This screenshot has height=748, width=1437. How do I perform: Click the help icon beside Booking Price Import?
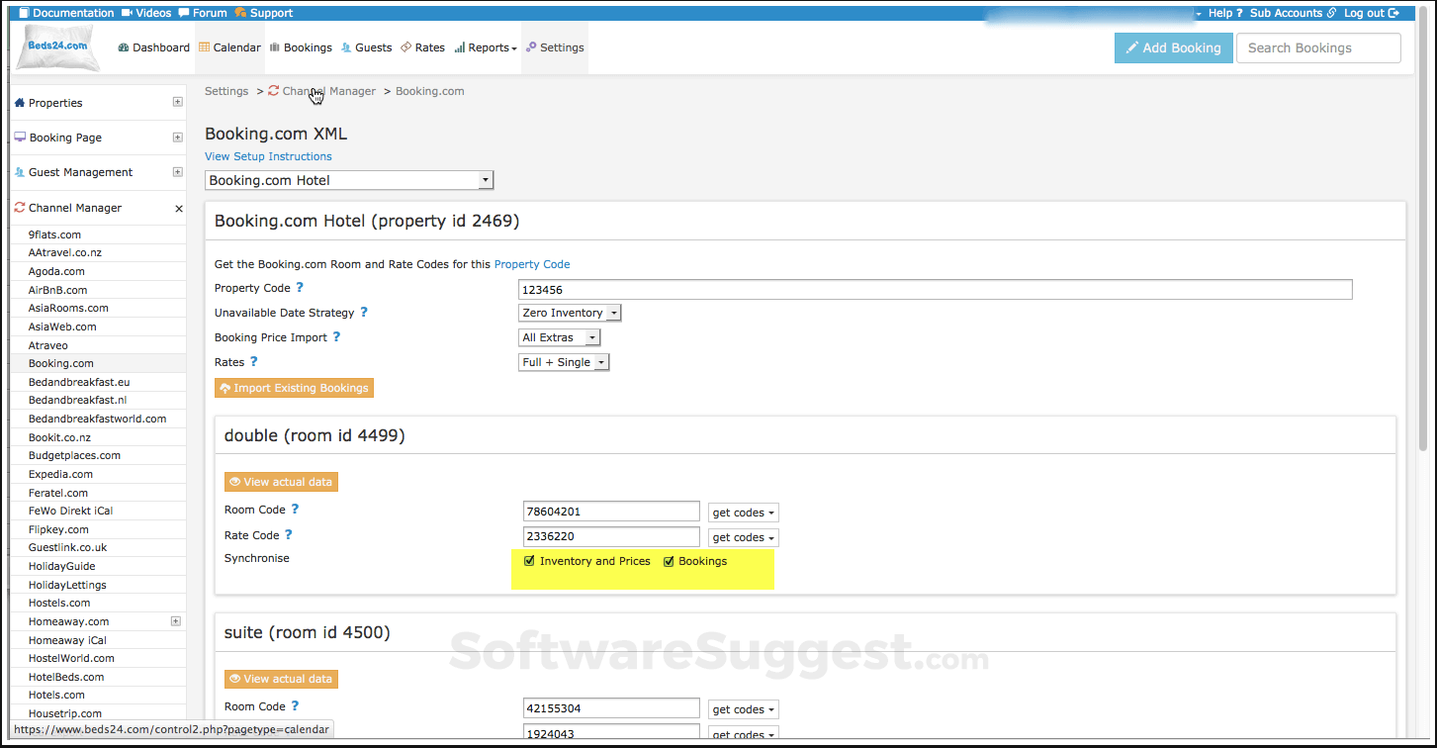coord(336,337)
